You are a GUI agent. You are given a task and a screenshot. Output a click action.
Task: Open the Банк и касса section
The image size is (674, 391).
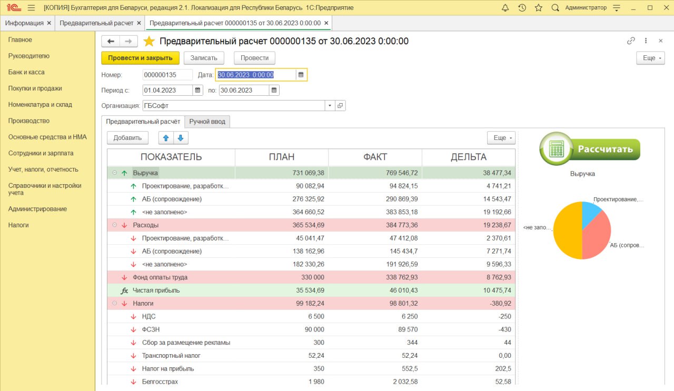[26, 72]
